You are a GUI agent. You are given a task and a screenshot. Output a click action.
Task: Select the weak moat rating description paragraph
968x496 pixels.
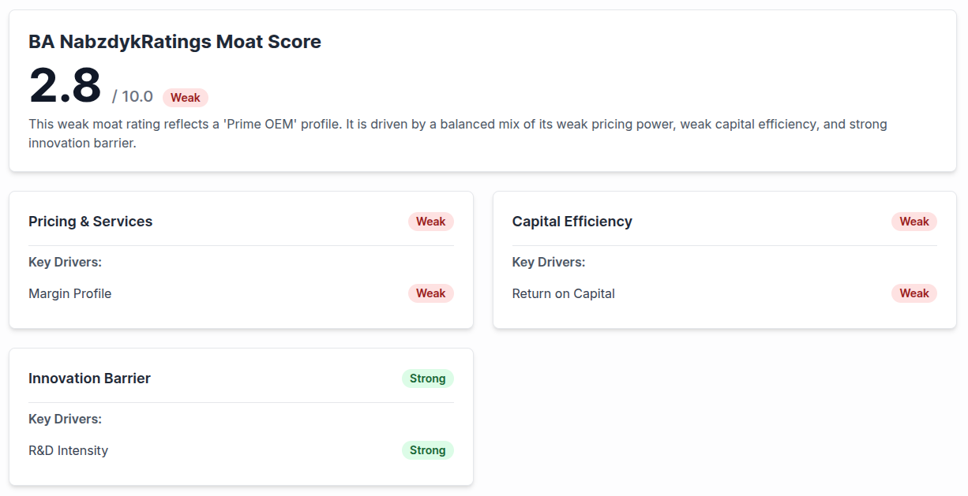point(458,133)
